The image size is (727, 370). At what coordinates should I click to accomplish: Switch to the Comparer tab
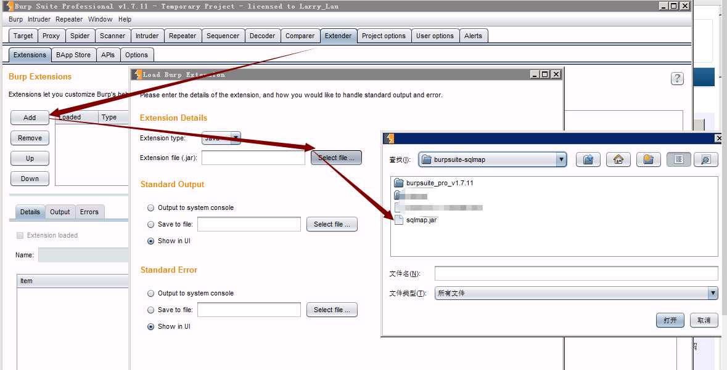point(300,36)
